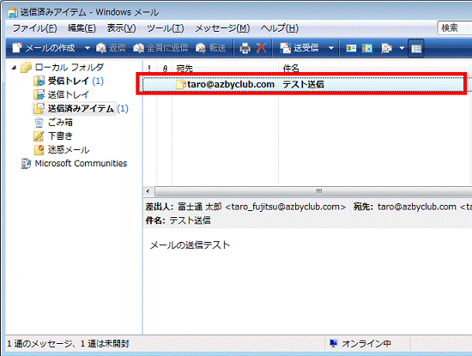The width and height of the screenshot is (472, 356).
Task: Open the Find icon's dropdown arrow
Action: point(402,48)
